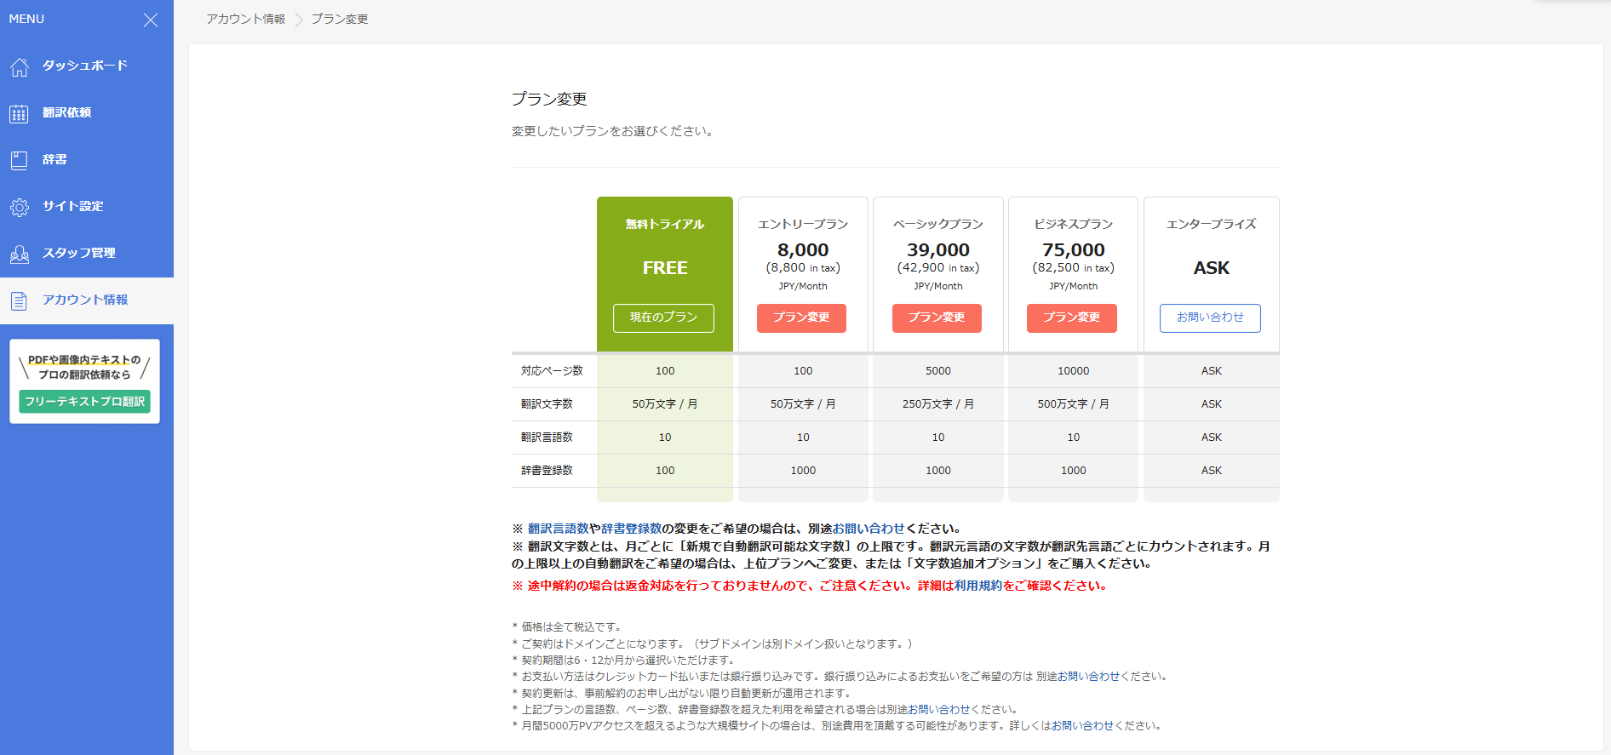Change to ビジネスプラン via プラン変更 button
This screenshot has width=1611, height=755.
(1072, 317)
